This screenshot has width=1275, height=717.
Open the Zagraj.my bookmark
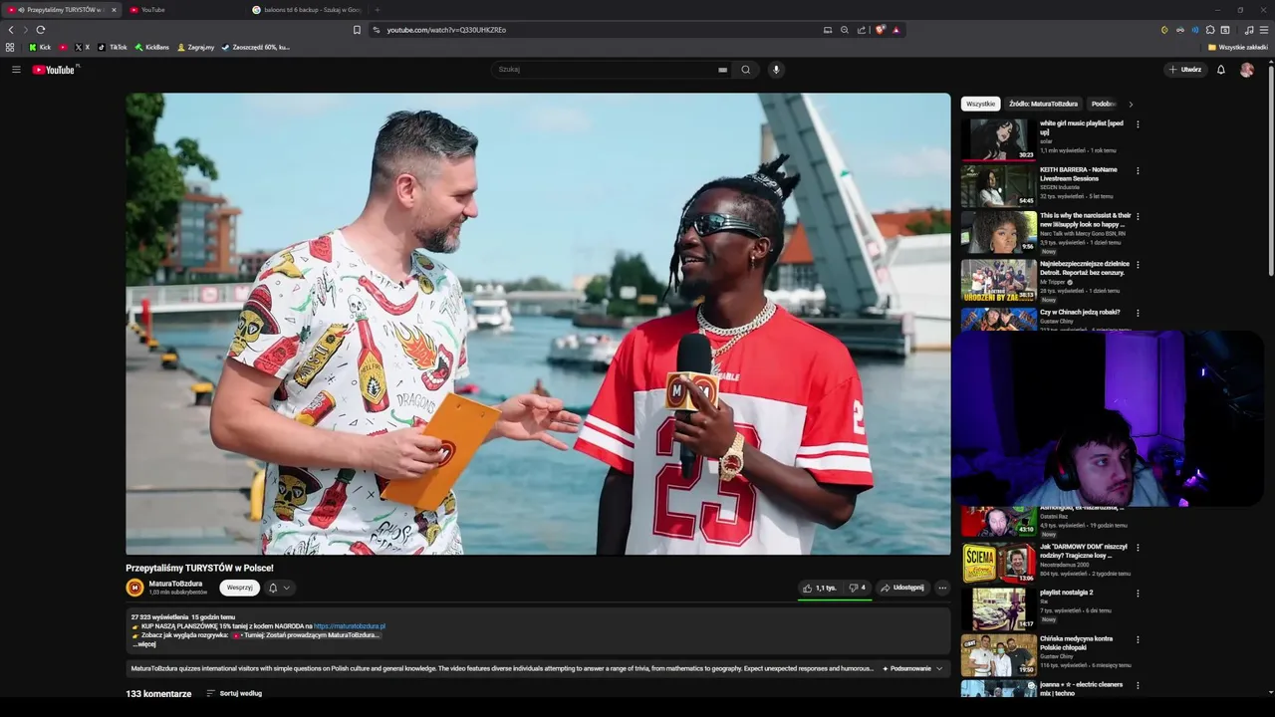195,47
